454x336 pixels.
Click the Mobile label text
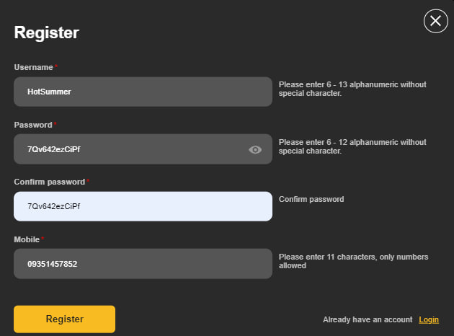point(27,239)
